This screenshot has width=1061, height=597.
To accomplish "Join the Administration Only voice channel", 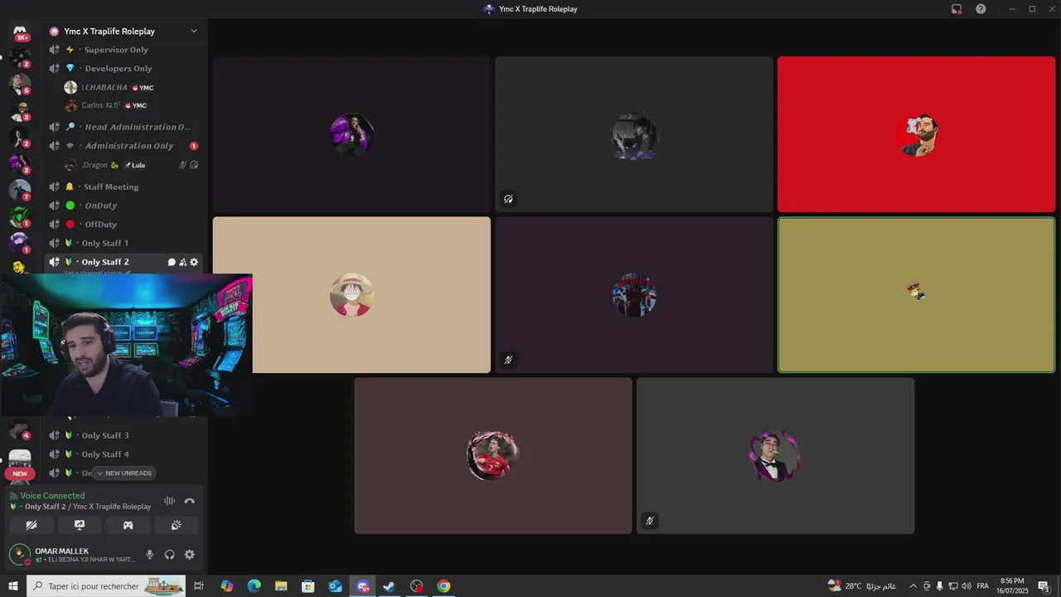I will [124, 146].
